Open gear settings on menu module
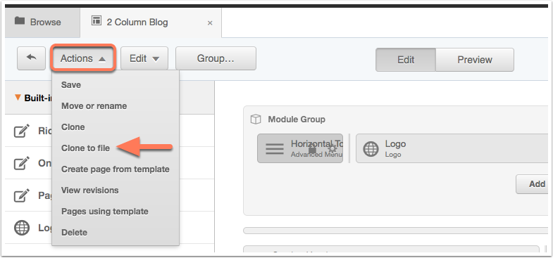This screenshot has height=258, width=553. pos(332,149)
